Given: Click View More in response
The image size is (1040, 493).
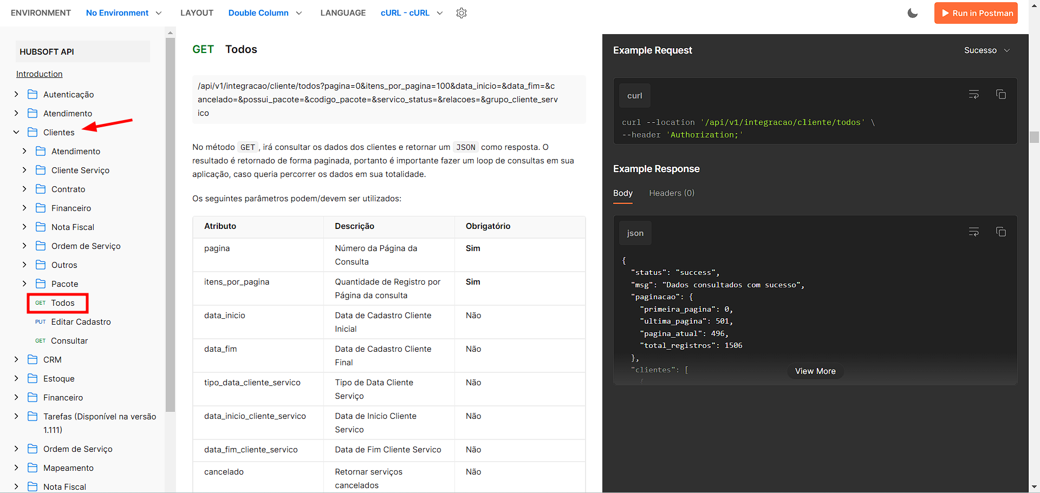Looking at the screenshot, I should pyautogui.click(x=815, y=371).
